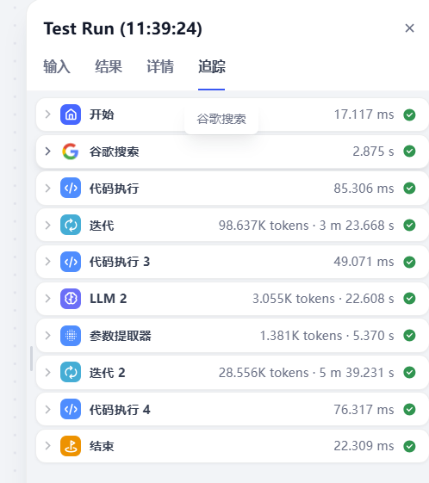The width and height of the screenshot is (429, 483).
Task: Click green success check on 参数提取器 row
Action: pos(409,336)
